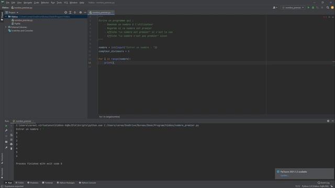
Task: Click Expand All icon in Project panel header
Action: [70, 13]
